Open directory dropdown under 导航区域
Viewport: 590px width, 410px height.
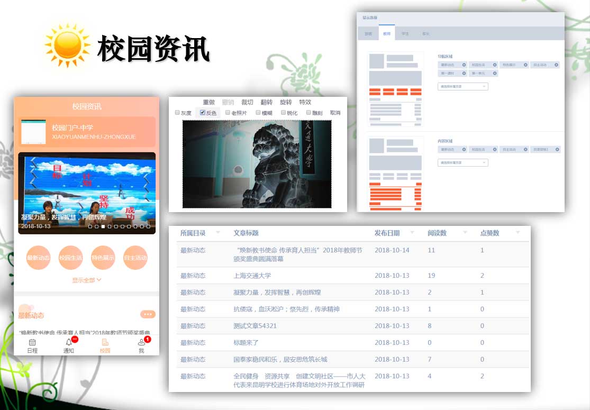point(462,86)
